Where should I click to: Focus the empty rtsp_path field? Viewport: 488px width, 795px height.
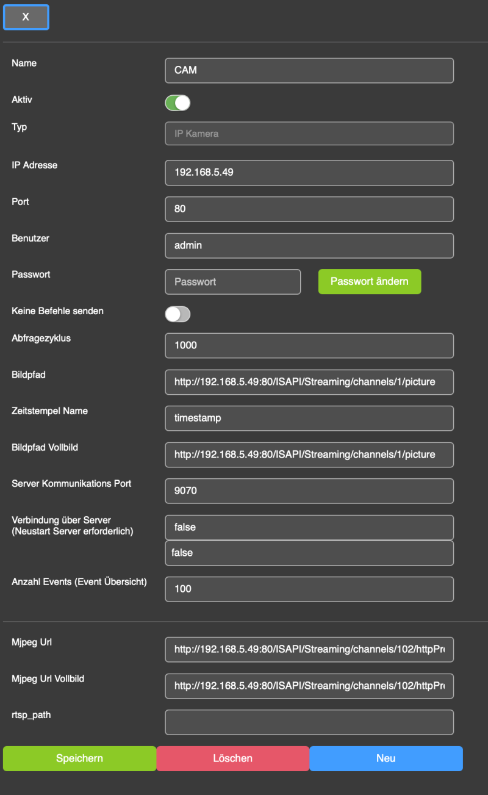tap(309, 722)
